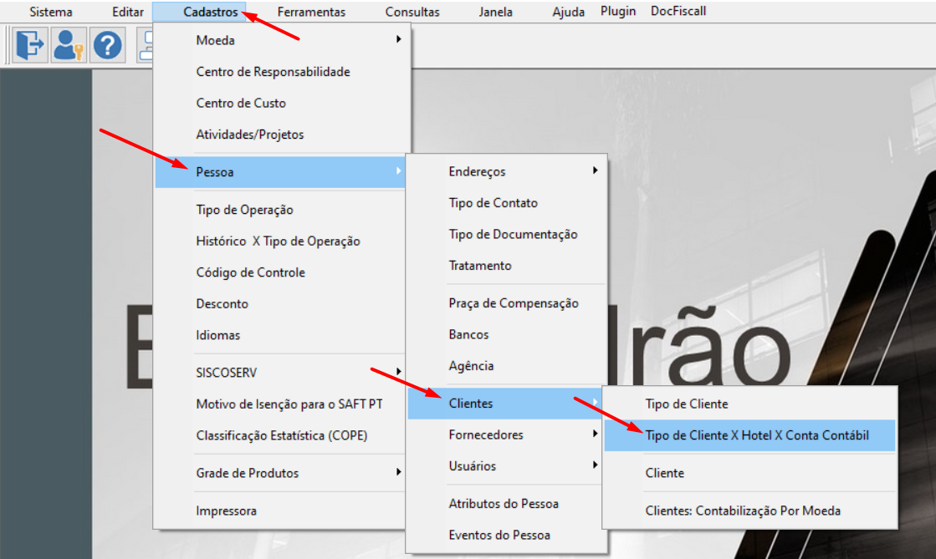The width and height of the screenshot is (936, 559).
Task: Open the DocFiscall menu
Action: click(x=678, y=12)
